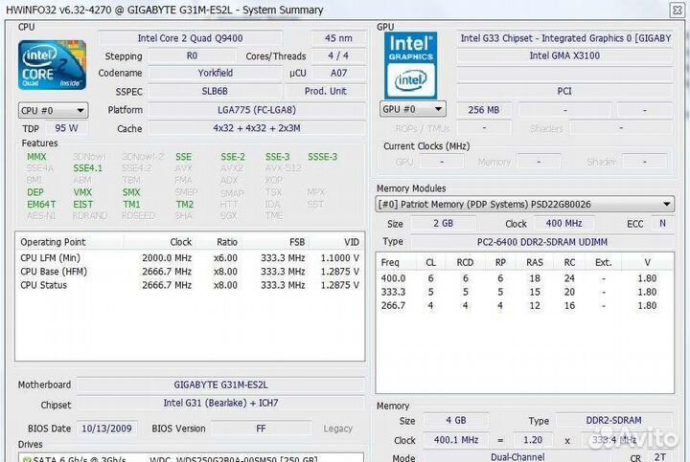Click the Legacy BIOS label

click(x=338, y=429)
